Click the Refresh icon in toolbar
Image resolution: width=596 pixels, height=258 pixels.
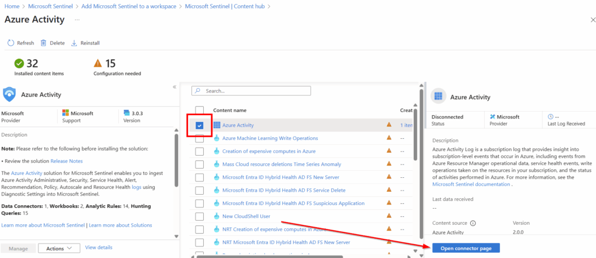coord(10,43)
